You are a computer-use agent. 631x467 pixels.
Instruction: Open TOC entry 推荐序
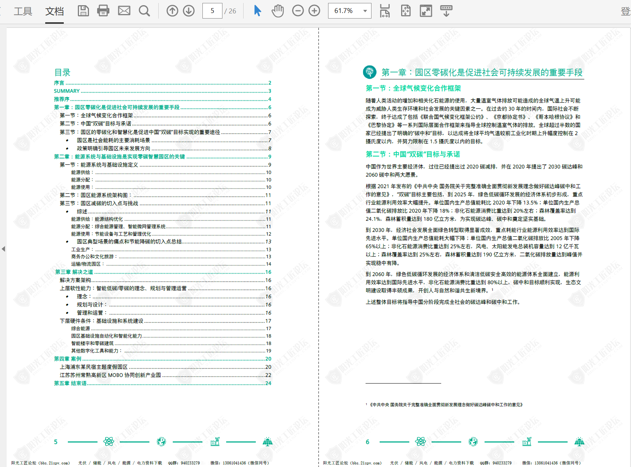tap(162, 99)
